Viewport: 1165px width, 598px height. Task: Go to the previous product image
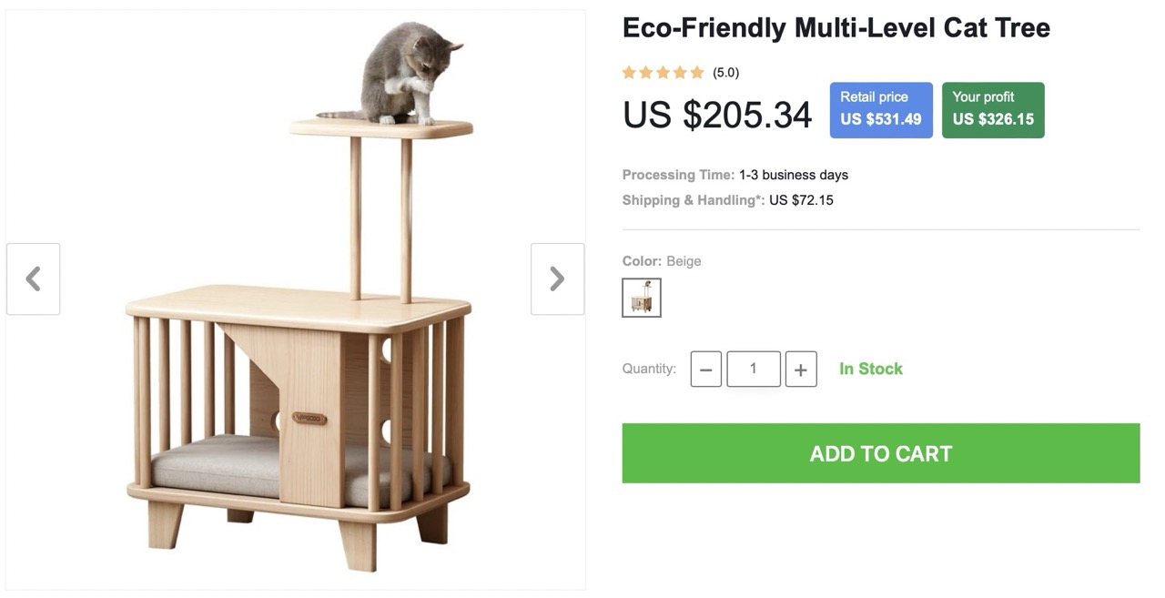tap(34, 279)
